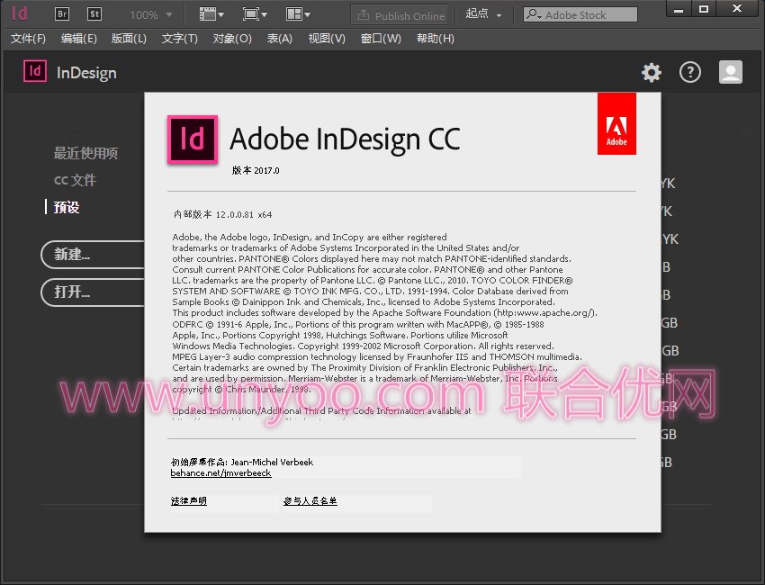Screen dimensions: 765x585
Task: Open the 版面(L) menu
Action: pyautogui.click(x=129, y=39)
